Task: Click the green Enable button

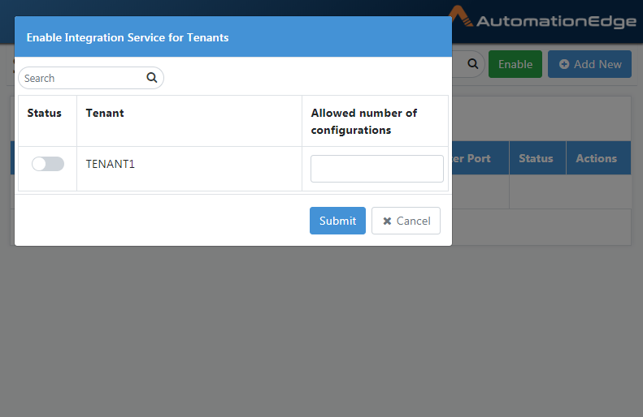Action: pos(515,64)
